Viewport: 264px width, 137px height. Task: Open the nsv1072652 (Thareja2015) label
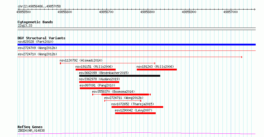[x=133, y=104]
